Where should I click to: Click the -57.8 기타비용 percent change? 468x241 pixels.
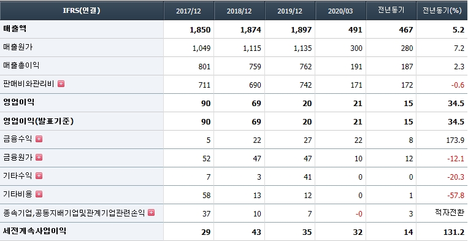pyautogui.click(x=456, y=196)
